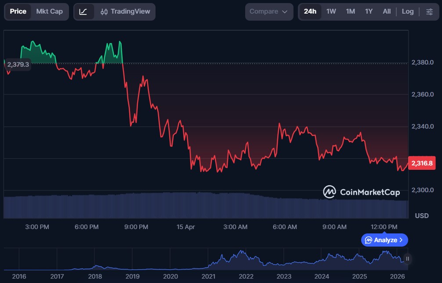This screenshot has height=283, width=442.
Task: Click the sparkle icon in Analyze button
Action: click(369, 240)
